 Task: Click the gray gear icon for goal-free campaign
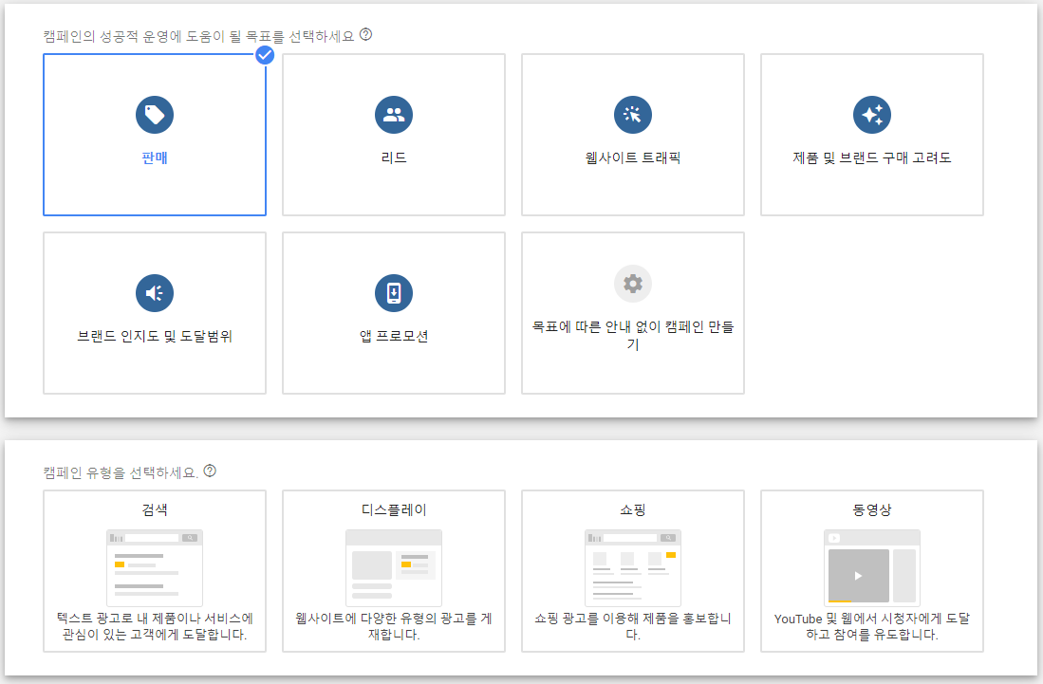[632, 283]
